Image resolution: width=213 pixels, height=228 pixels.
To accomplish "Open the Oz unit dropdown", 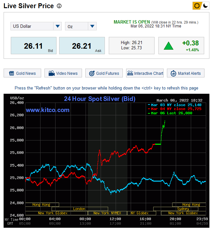I will (81, 26).
